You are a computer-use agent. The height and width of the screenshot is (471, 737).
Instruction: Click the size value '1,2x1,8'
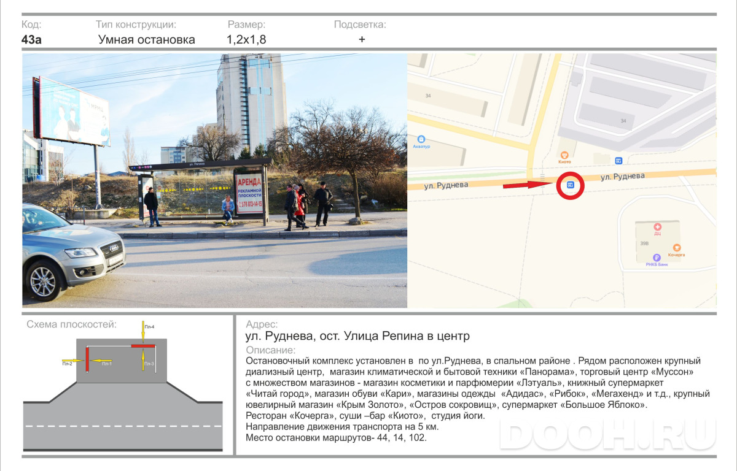[x=246, y=40]
